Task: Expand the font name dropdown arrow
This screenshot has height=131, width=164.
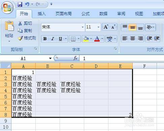Action: click(x=83, y=27)
